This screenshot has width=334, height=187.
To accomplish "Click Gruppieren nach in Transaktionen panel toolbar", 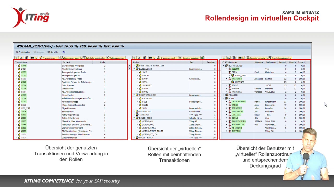I will pyautogui.click(x=71, y=58).
